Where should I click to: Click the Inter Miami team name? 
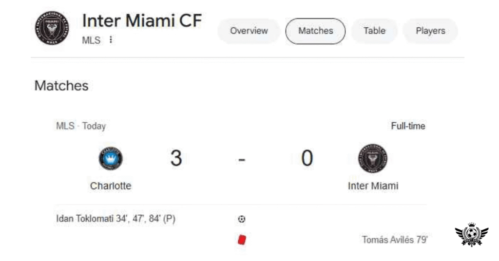pyautogui.click(x=373, y=186)
